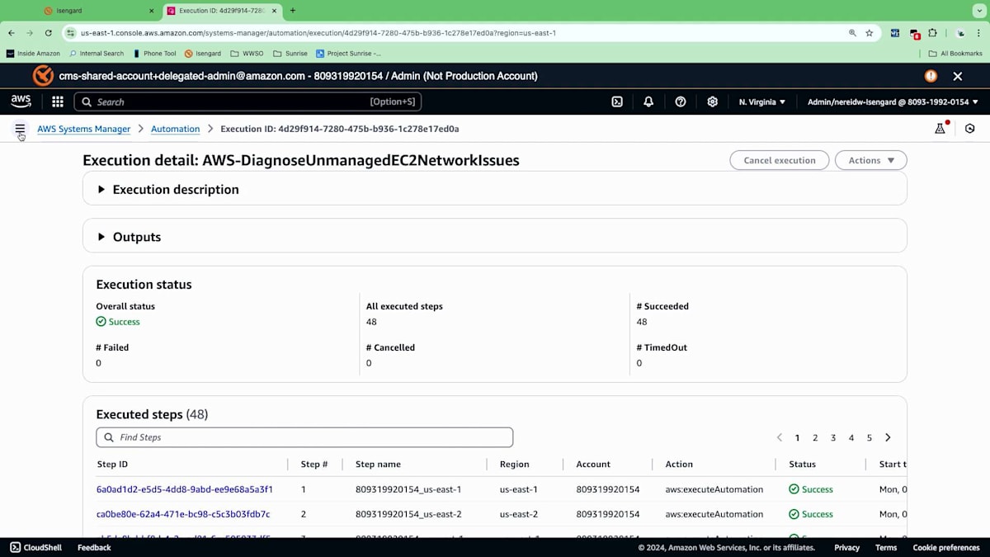Open the All Bookmarks folder
Image resolution: width=990 pixels, height=557 pixels.
[x=955, y=54]
